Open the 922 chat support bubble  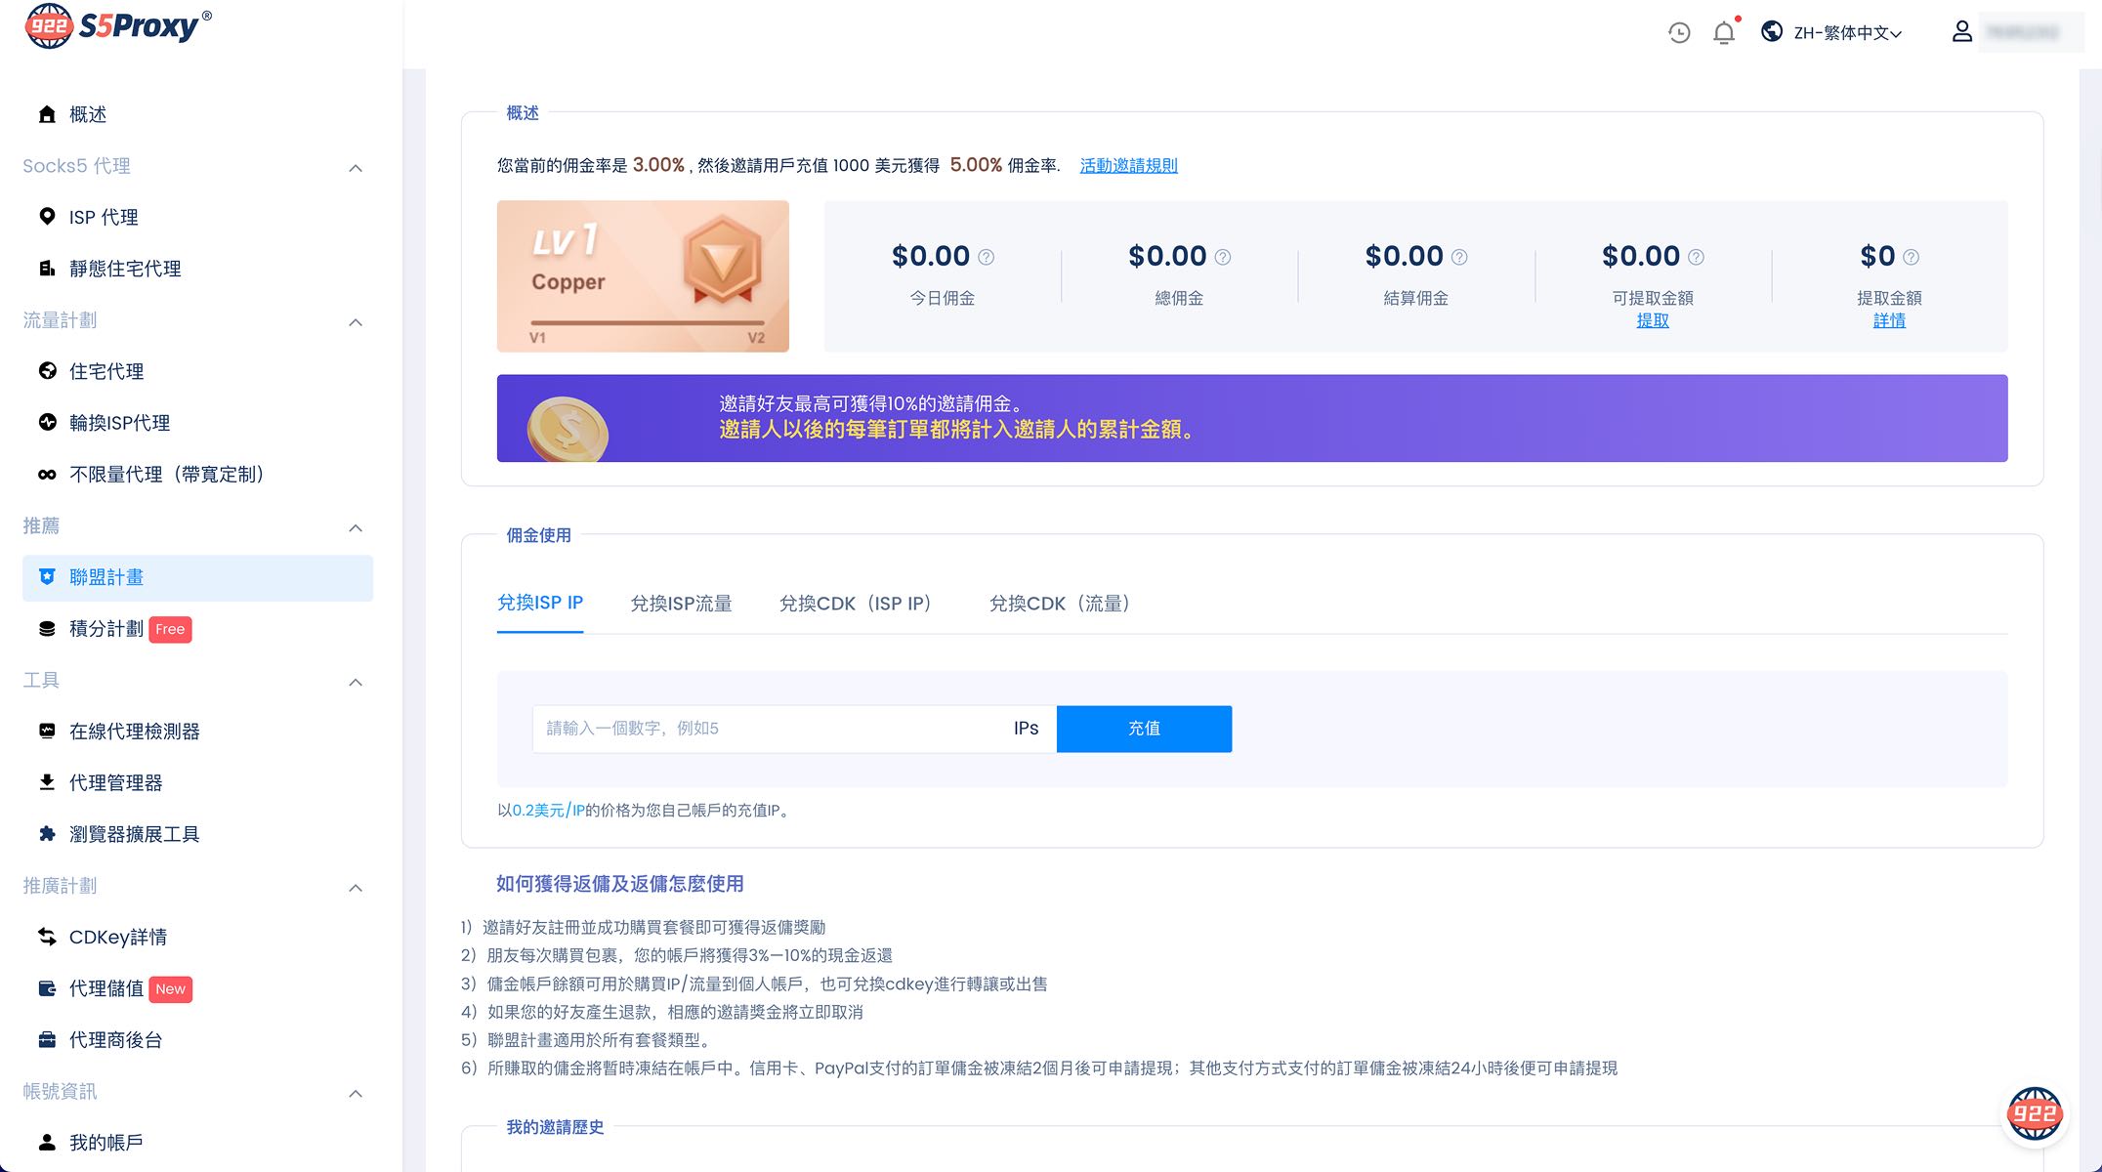tap(2034, 1113)
